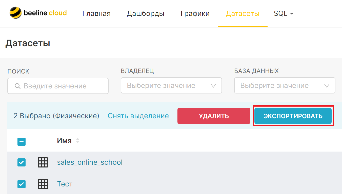This screenshot has width=342, height=194.
Task: Click the beeline cloud logo
Action: click(38, 13)
